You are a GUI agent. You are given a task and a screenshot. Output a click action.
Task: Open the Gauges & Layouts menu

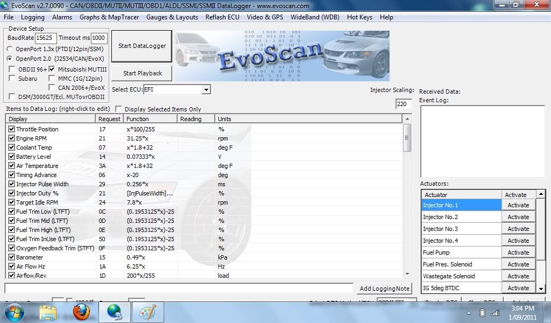click(x=172, y=17)
